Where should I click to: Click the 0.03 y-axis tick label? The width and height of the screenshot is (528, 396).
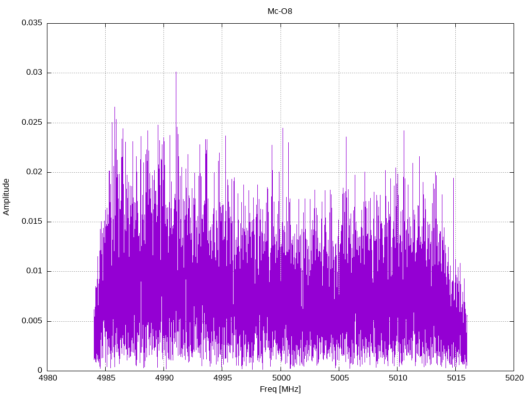[34, 73]
